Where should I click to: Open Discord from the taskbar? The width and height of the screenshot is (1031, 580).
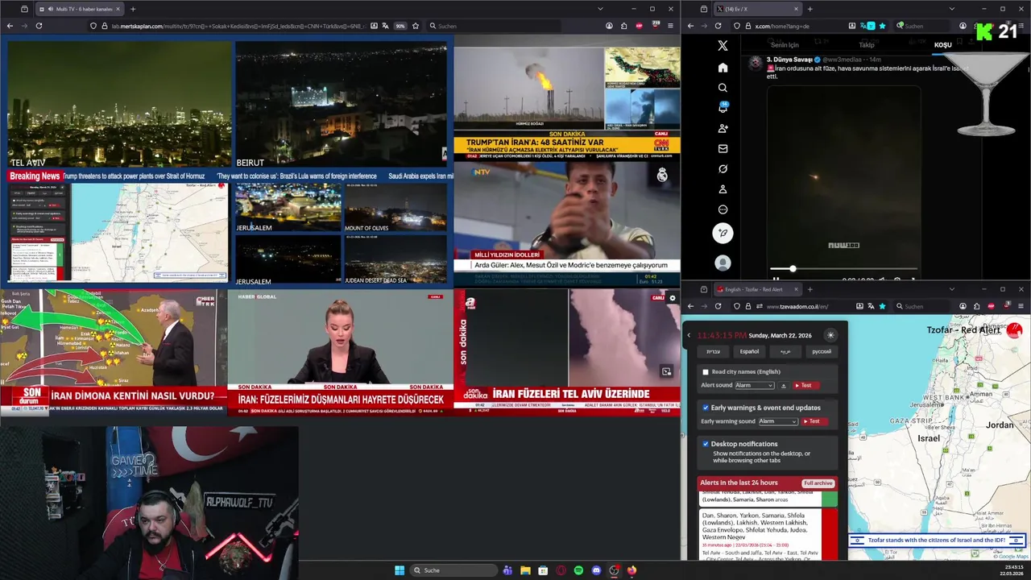[596, 570]
